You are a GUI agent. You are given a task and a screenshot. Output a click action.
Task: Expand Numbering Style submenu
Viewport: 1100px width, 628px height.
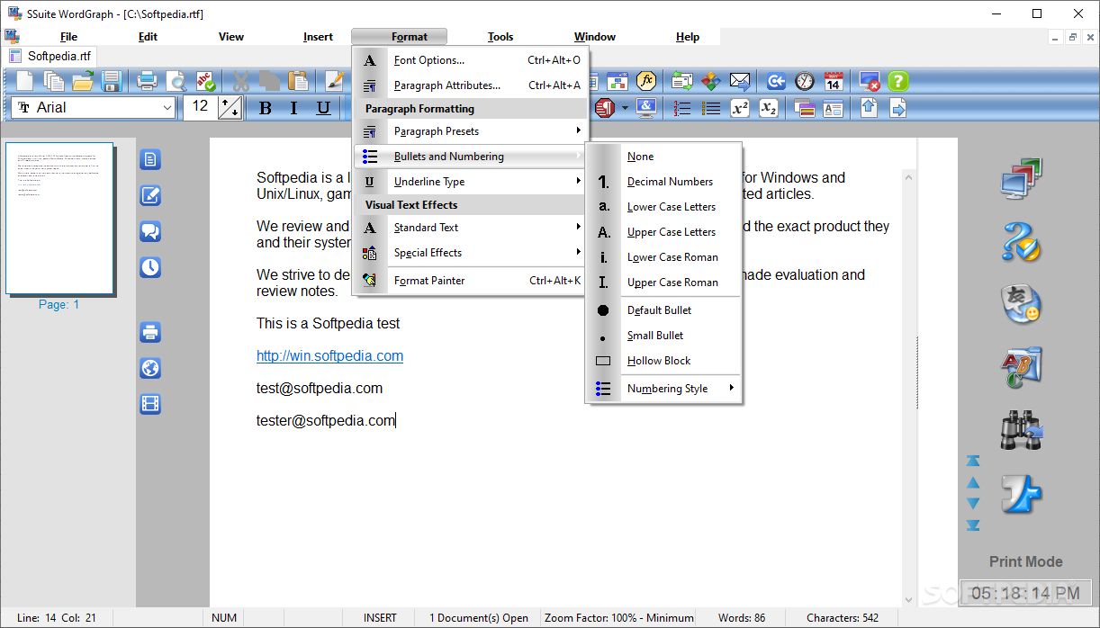[664, 389]
